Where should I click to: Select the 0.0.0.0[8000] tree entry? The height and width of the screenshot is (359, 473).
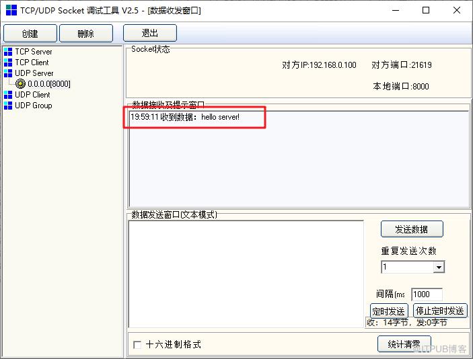click(49, 84)
